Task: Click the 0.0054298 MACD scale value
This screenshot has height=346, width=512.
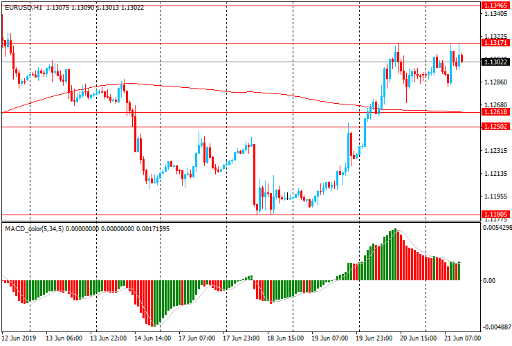Action: 497,228
